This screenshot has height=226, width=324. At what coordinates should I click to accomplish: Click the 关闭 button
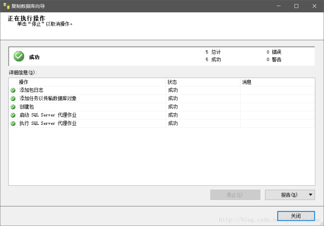pyautogui.click(x=296, y=216)
